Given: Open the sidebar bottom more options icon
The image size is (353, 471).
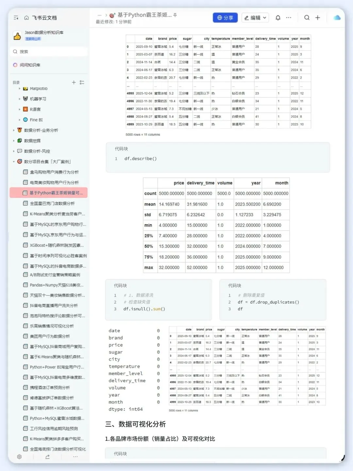Looking at the screenshot, I should [x=76, y=457].
